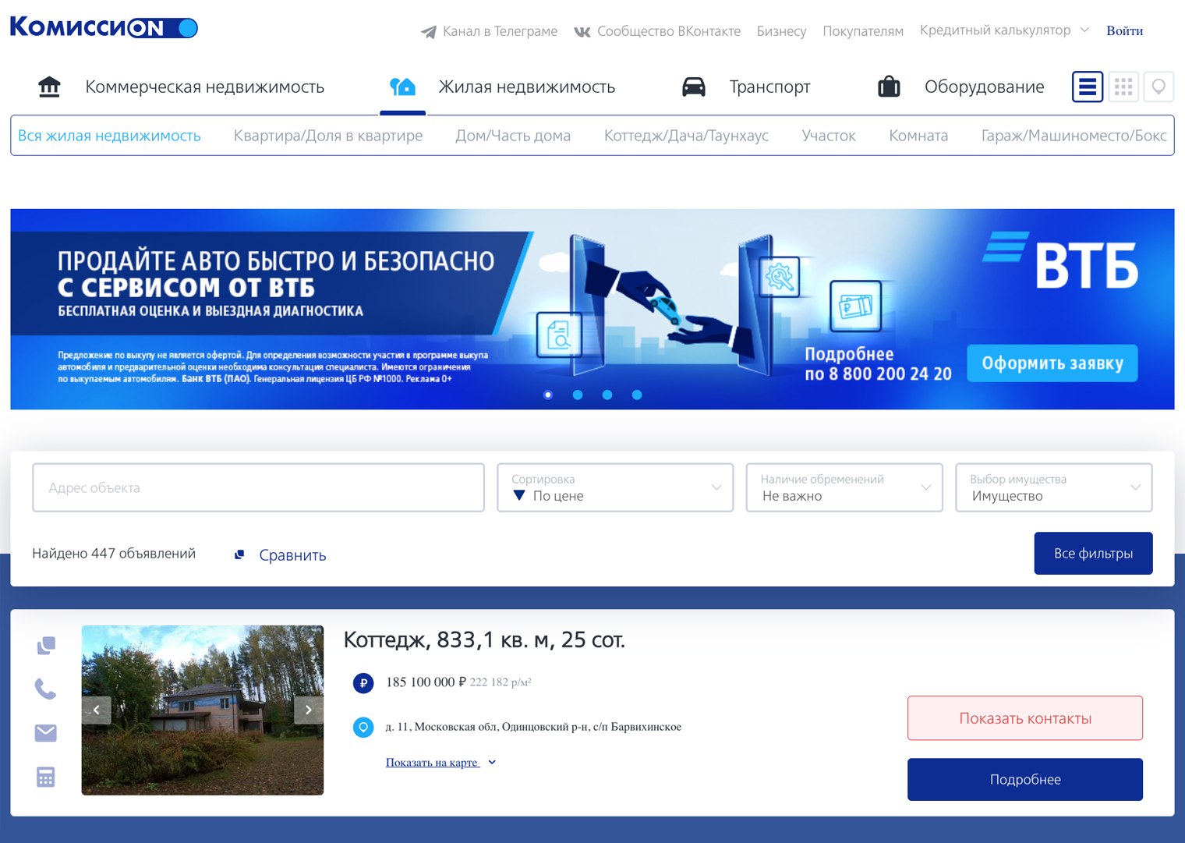Click the phone icon on cottage listing

tap(46, 689)
